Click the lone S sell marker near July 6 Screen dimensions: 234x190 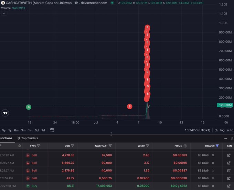[x=129, y=107]
